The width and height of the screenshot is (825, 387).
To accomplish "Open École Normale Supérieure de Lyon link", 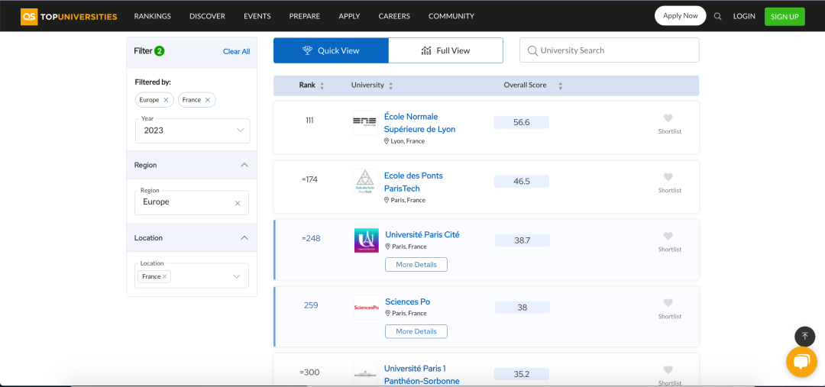I will coord(419,123).
